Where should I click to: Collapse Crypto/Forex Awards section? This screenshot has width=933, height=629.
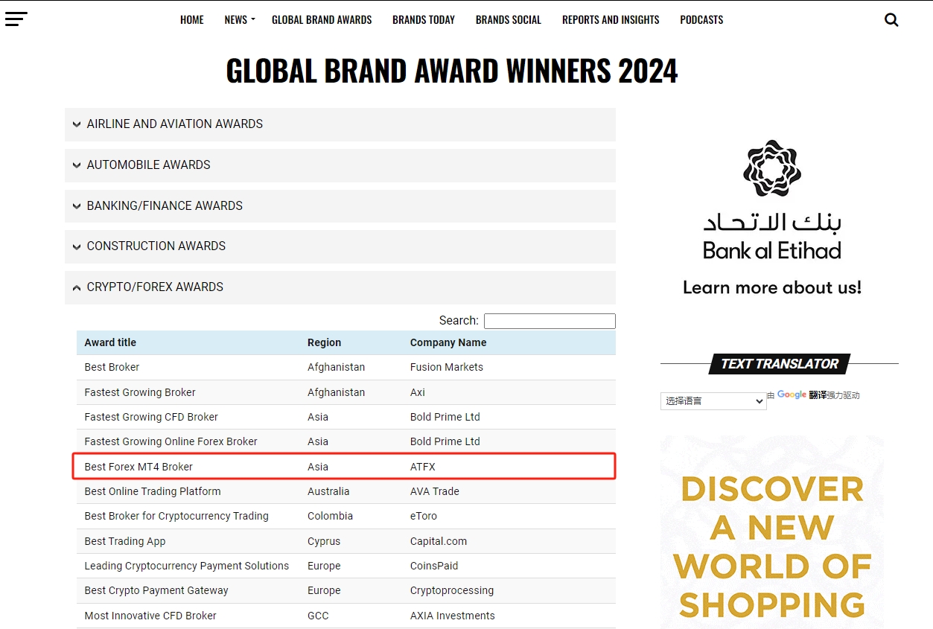(x=340, y=287)
